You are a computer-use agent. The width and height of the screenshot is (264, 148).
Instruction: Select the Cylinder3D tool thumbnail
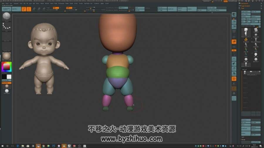pos(256,30)
